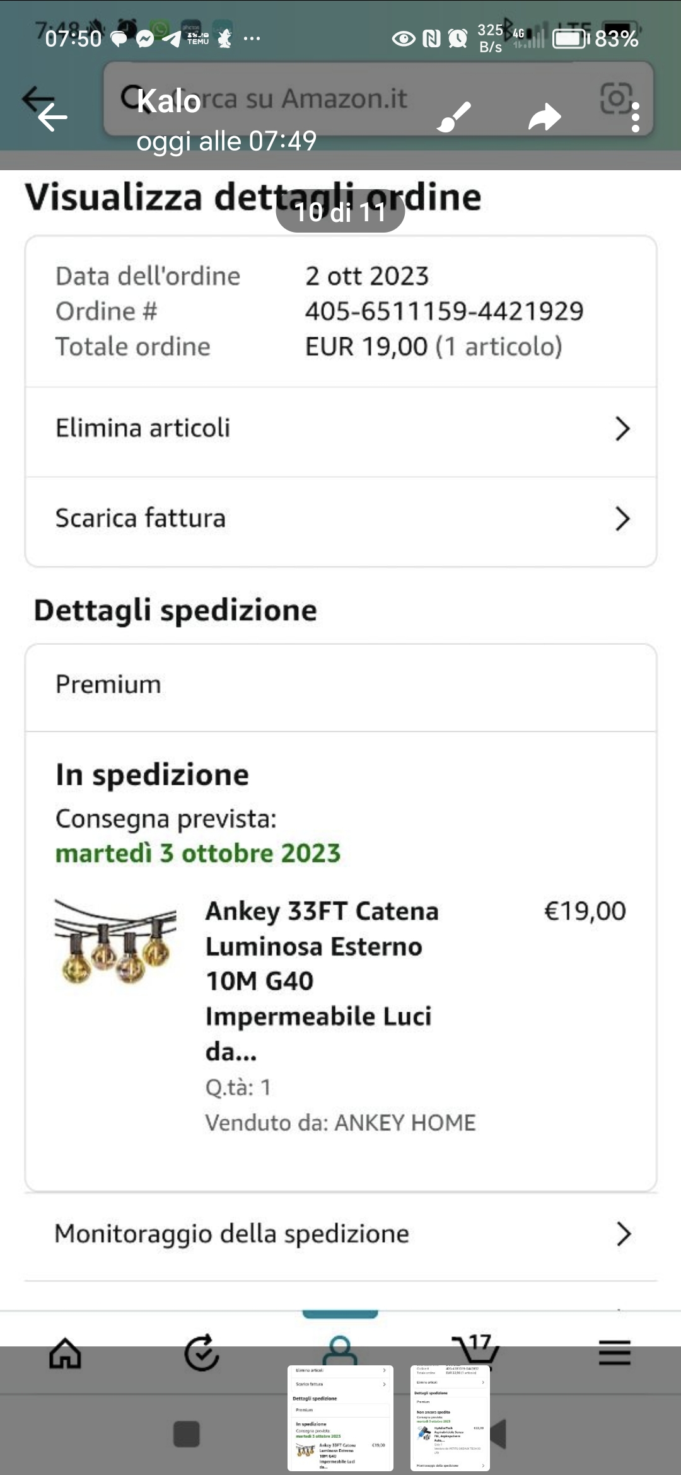Open the hamburger menu icon
Image resolution: width=681 pixels, height=1475 pixels.
pos(614,1353)
